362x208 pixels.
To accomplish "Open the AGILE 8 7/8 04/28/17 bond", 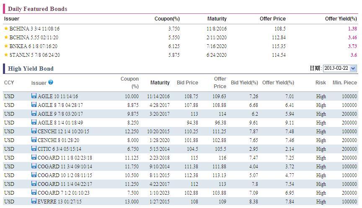I will [x=60, y=105].
